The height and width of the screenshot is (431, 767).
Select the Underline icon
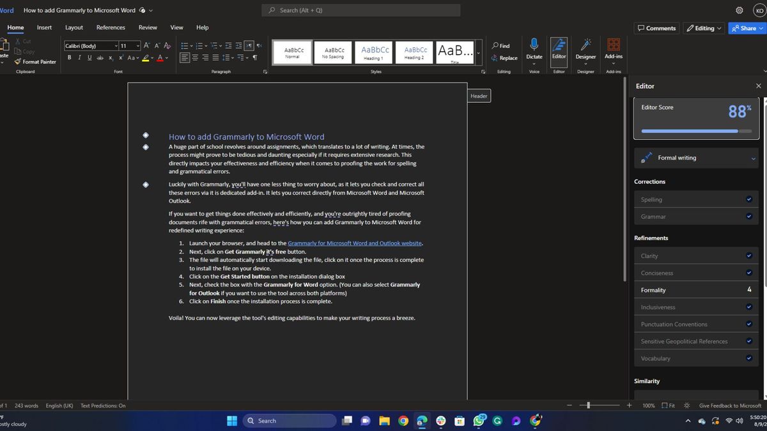(89, 57)
